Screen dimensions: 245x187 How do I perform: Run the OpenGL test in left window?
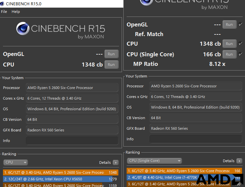point(111,54)
